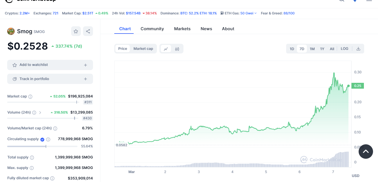Click the Mar date label on chart axis
Image resolution: width=378 pixels, height=182 pixels.
coord(131,172)
